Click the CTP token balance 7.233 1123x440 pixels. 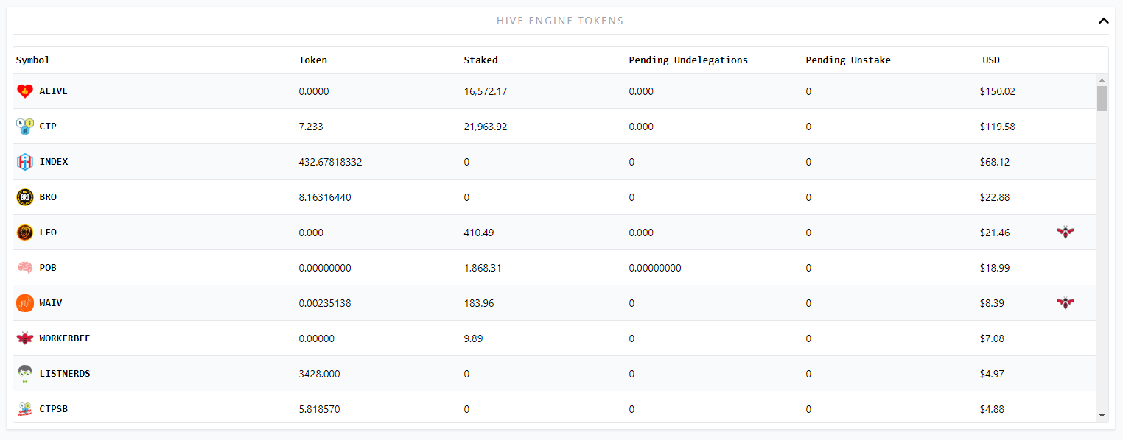click(x=311, y=127)
